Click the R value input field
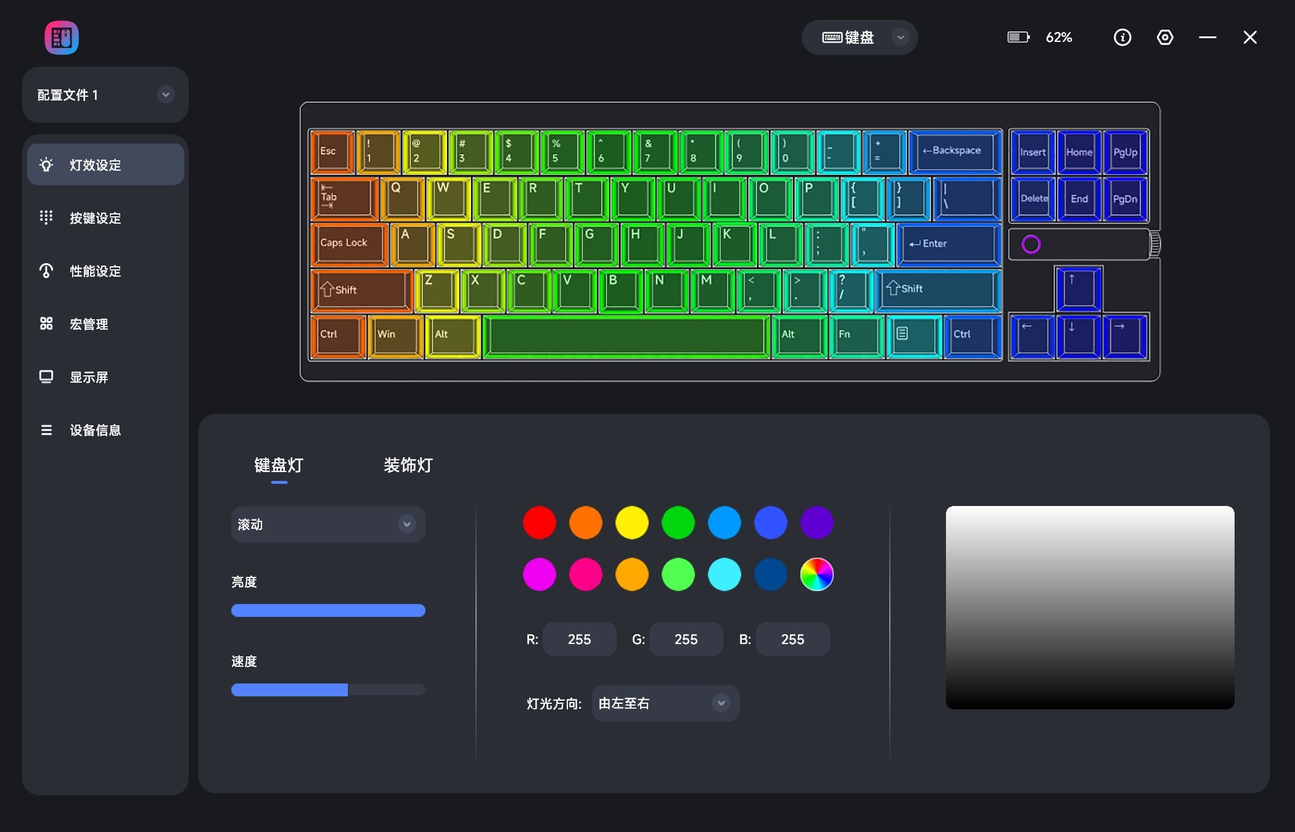This screenshot has width=1295, height=832. (x=578, y=640)
